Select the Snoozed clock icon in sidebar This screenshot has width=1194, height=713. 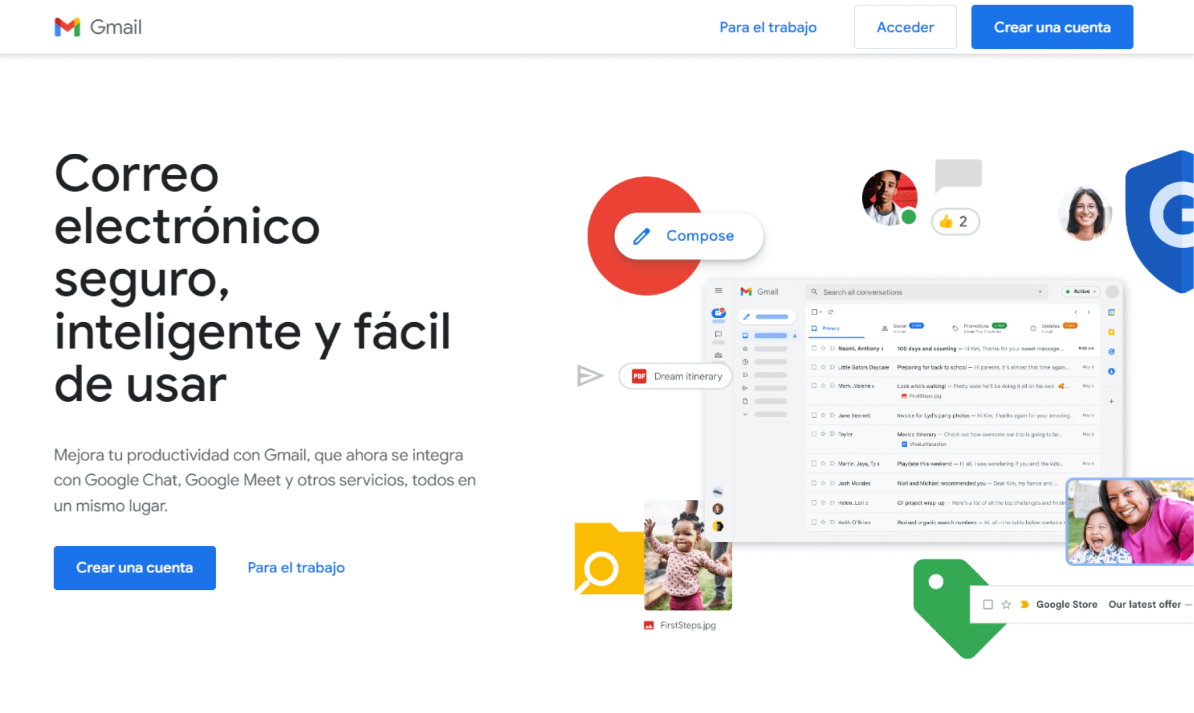(745, 362)
